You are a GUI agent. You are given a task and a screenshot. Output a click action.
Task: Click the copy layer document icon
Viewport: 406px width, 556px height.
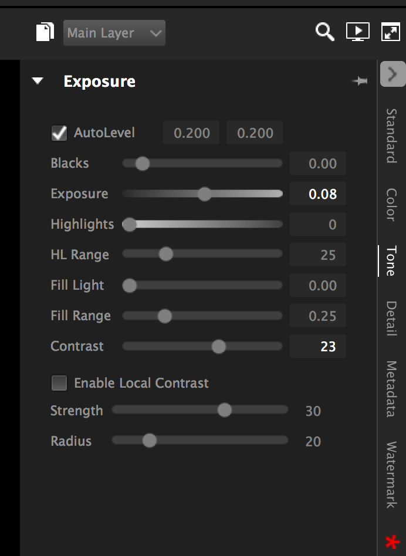45,32
